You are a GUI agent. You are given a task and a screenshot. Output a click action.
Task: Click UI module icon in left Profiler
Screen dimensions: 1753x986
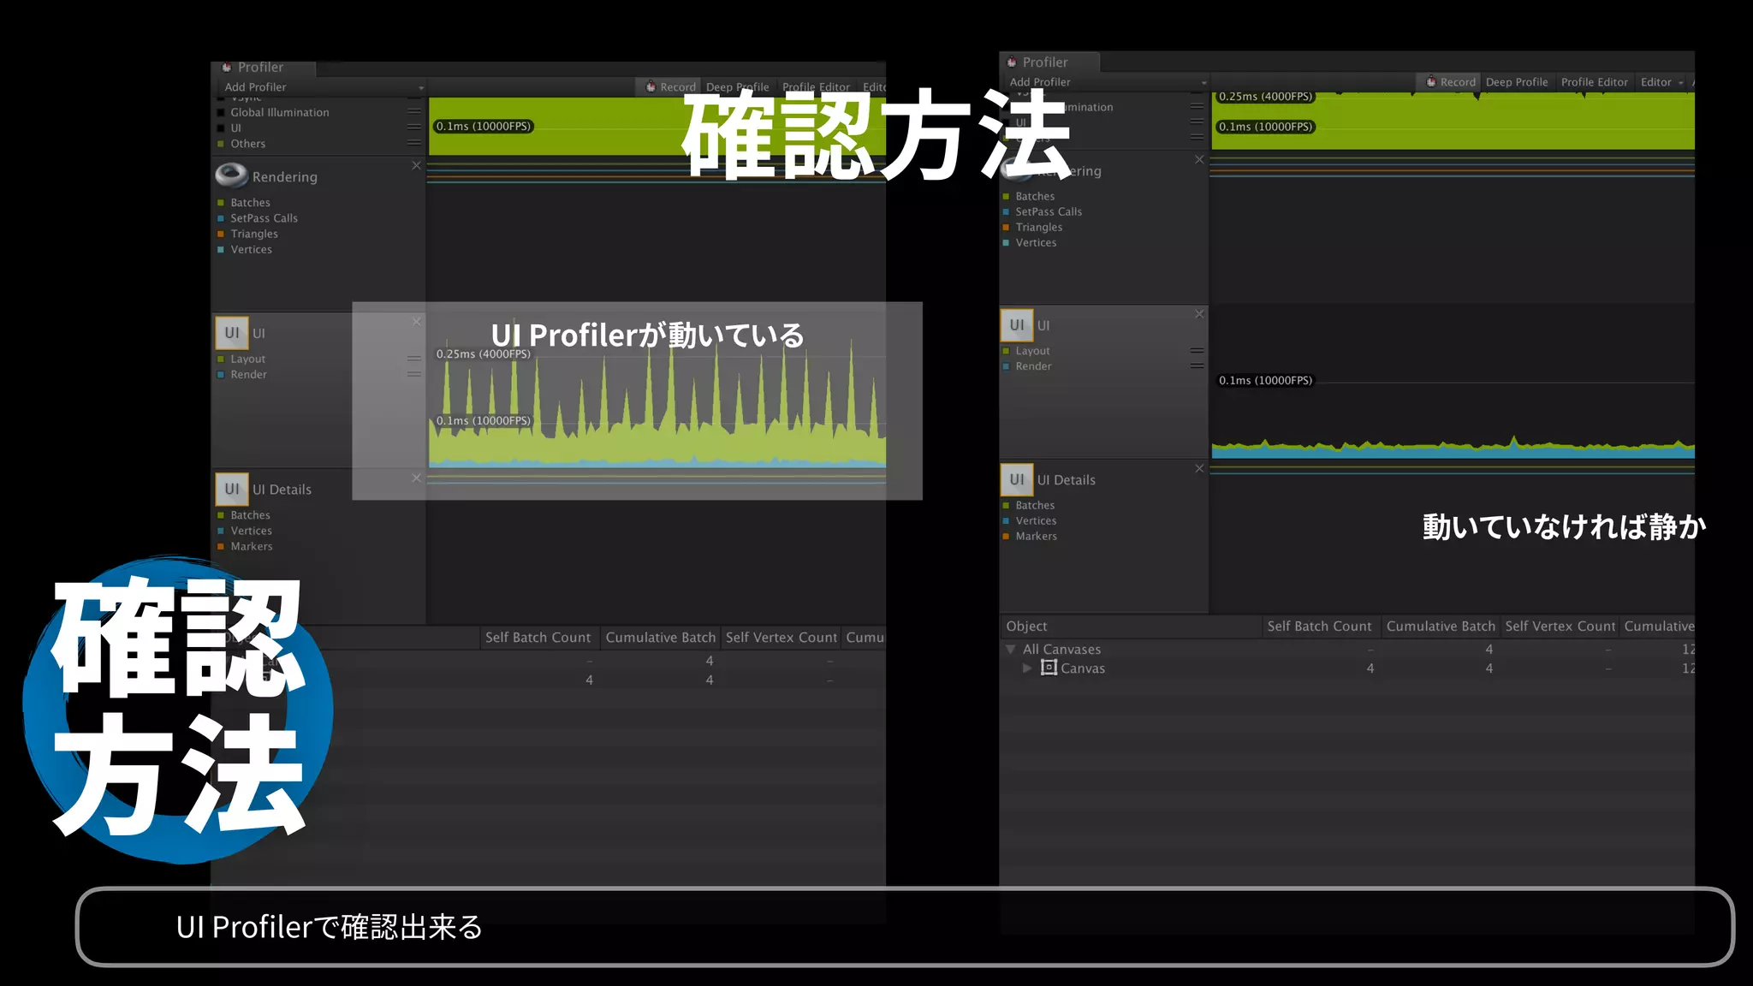click(x=232, y=333)
